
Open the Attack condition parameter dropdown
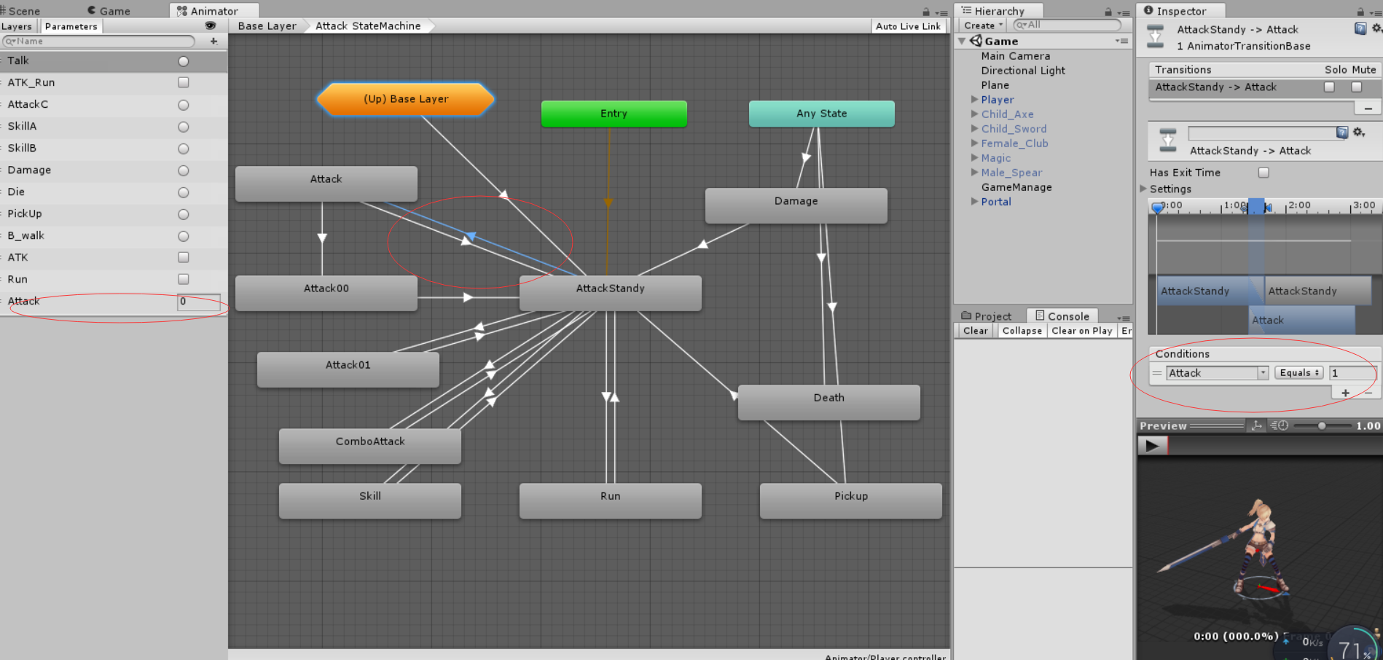pyautogui.click(x=1217, y=372)
